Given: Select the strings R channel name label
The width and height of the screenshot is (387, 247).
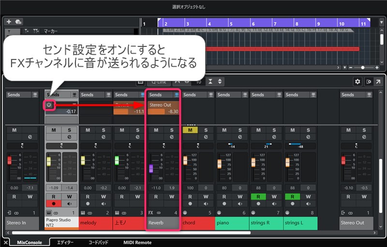Looking at the screenshot, I should 266,223.
